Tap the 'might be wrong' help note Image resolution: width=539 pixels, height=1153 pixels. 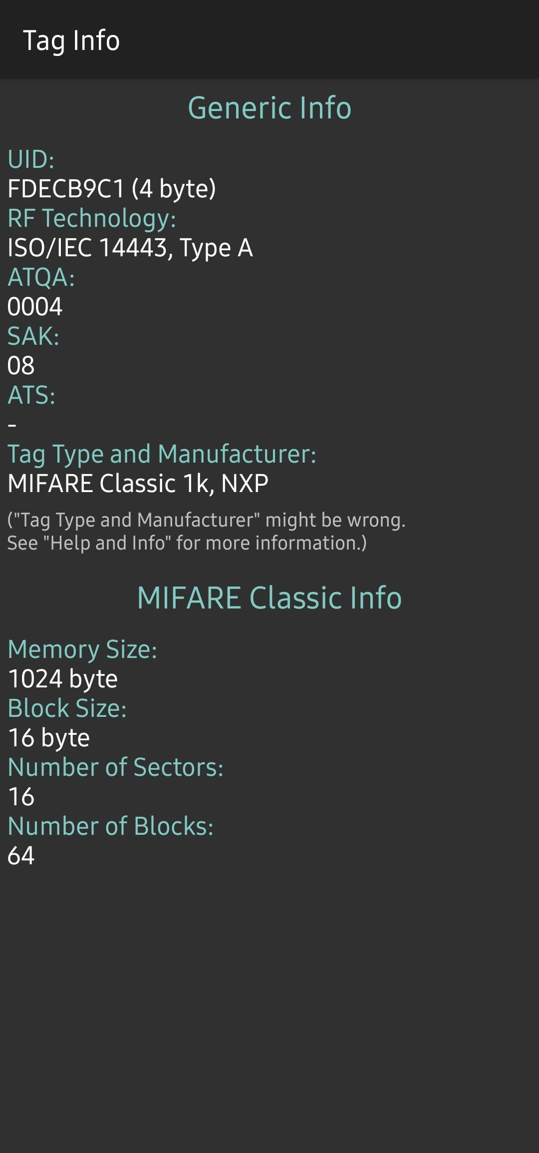[206, 531]
